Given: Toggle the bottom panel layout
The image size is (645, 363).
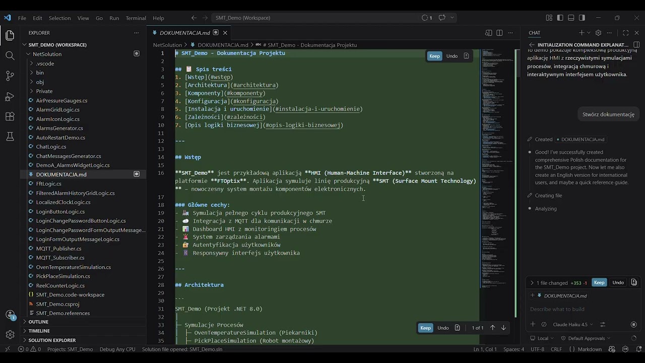Looking at the screenshot, I should coord(571,18).
